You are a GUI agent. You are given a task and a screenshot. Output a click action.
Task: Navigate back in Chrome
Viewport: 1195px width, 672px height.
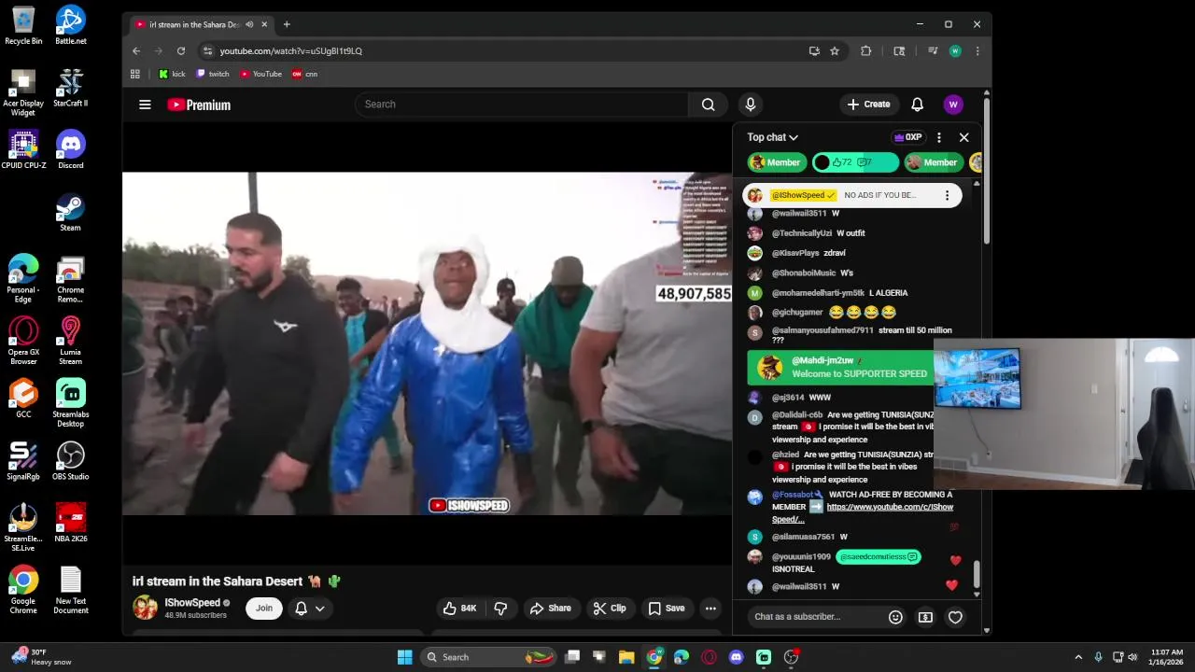pos(136,51)
